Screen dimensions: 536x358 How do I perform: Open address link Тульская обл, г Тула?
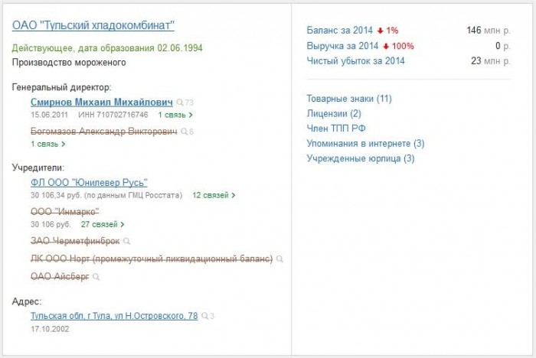pos(114,315)
